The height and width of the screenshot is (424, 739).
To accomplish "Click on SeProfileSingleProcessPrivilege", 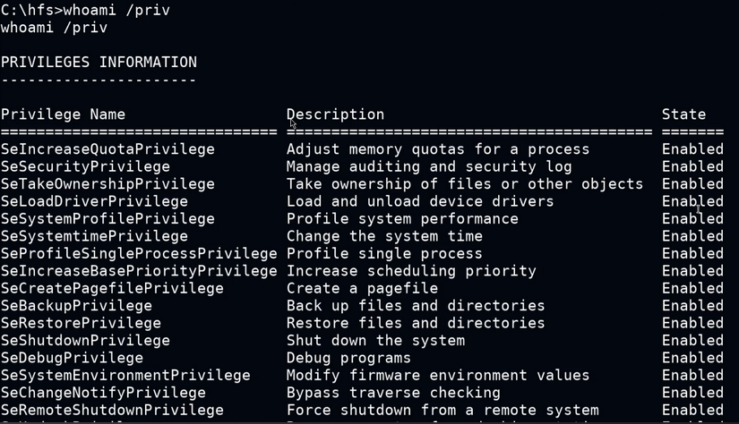I will 139,254.
